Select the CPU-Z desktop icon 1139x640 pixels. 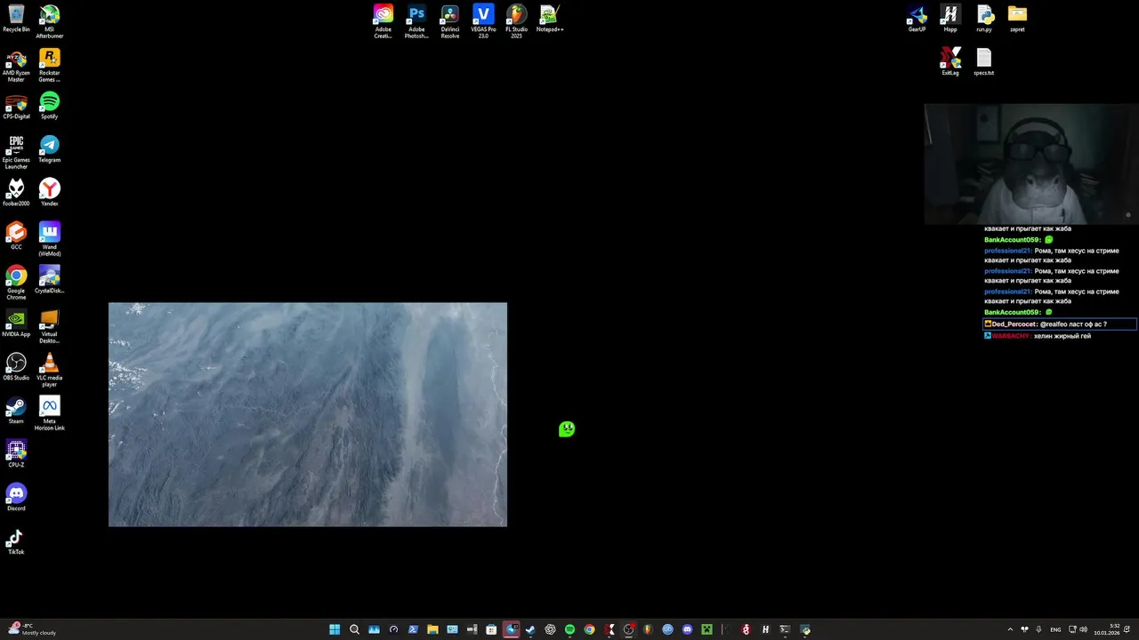[16, 454]
